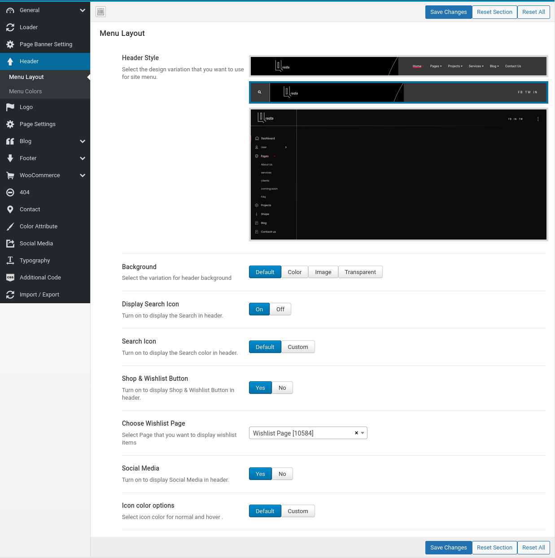The height and width of the screenshot is (558, 555).
Task: Select No for Shop & Wishlist Button
Action: point(282,388)
